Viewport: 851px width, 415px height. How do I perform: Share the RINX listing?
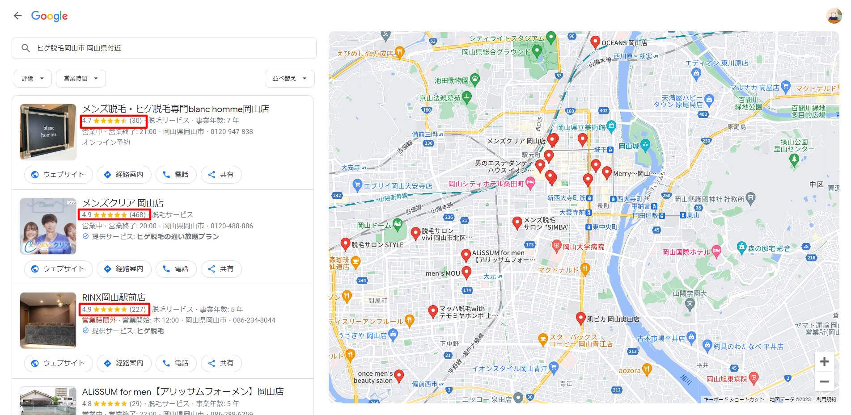tap(221, 363)
